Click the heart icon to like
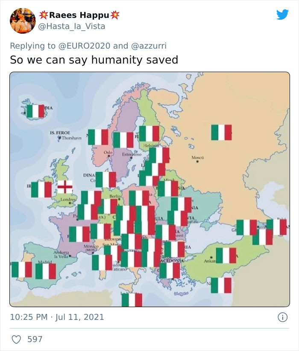 tap(17, 338)
